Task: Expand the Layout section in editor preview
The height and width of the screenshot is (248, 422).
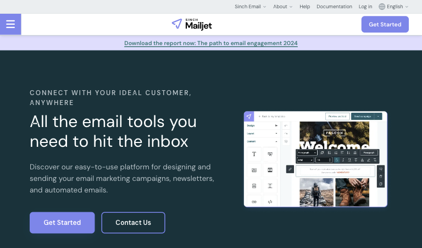Action: coord(263,134)
